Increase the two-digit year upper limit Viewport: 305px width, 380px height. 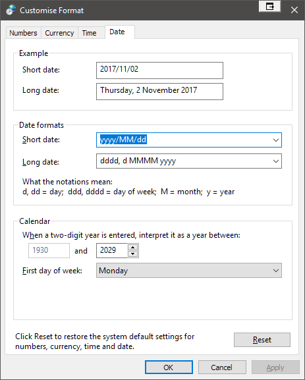tap(132, 248)
